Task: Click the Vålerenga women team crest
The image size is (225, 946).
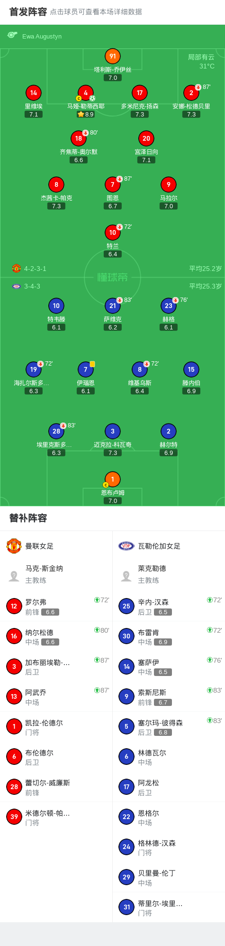Action: pos(126,546)
